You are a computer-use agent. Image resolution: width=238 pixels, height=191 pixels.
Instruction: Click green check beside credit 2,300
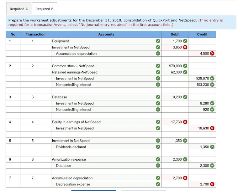(212, 166)
